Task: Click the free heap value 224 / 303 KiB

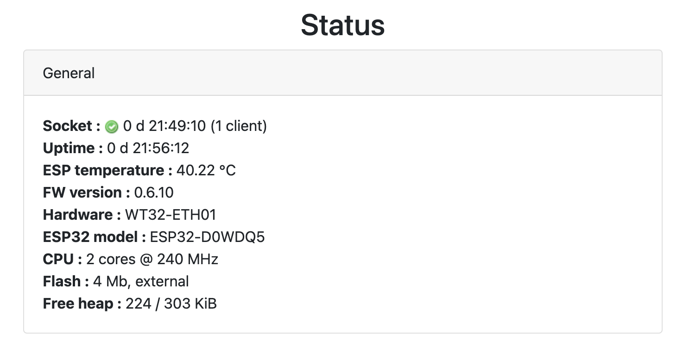Action: pos(171,304)
